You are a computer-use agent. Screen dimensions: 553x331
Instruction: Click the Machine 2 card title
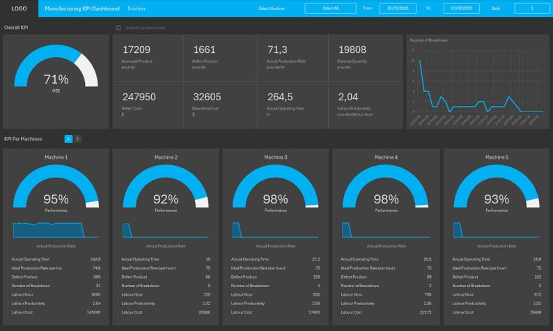click(x=166, y=157)
